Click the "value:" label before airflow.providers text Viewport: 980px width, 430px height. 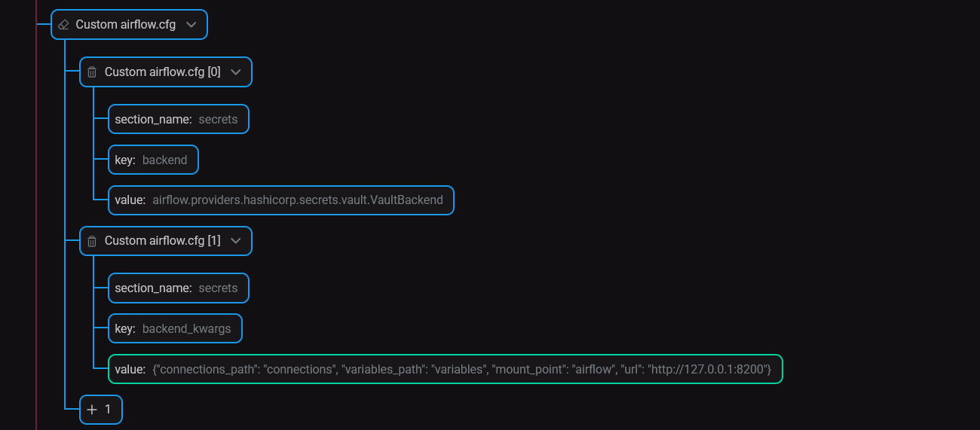[x=130, y=200]
